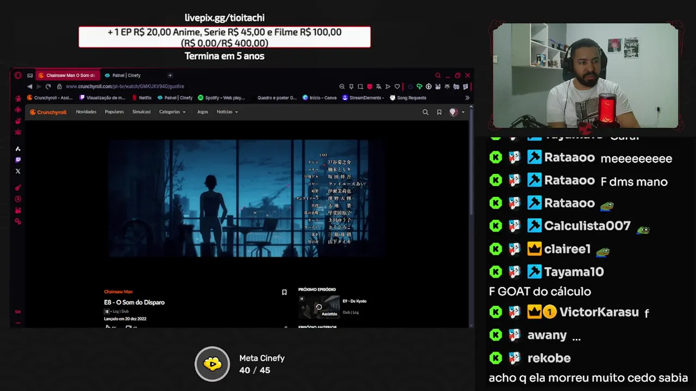
Task: Click the snapshot icon in address bar
Action: point(361,86)
